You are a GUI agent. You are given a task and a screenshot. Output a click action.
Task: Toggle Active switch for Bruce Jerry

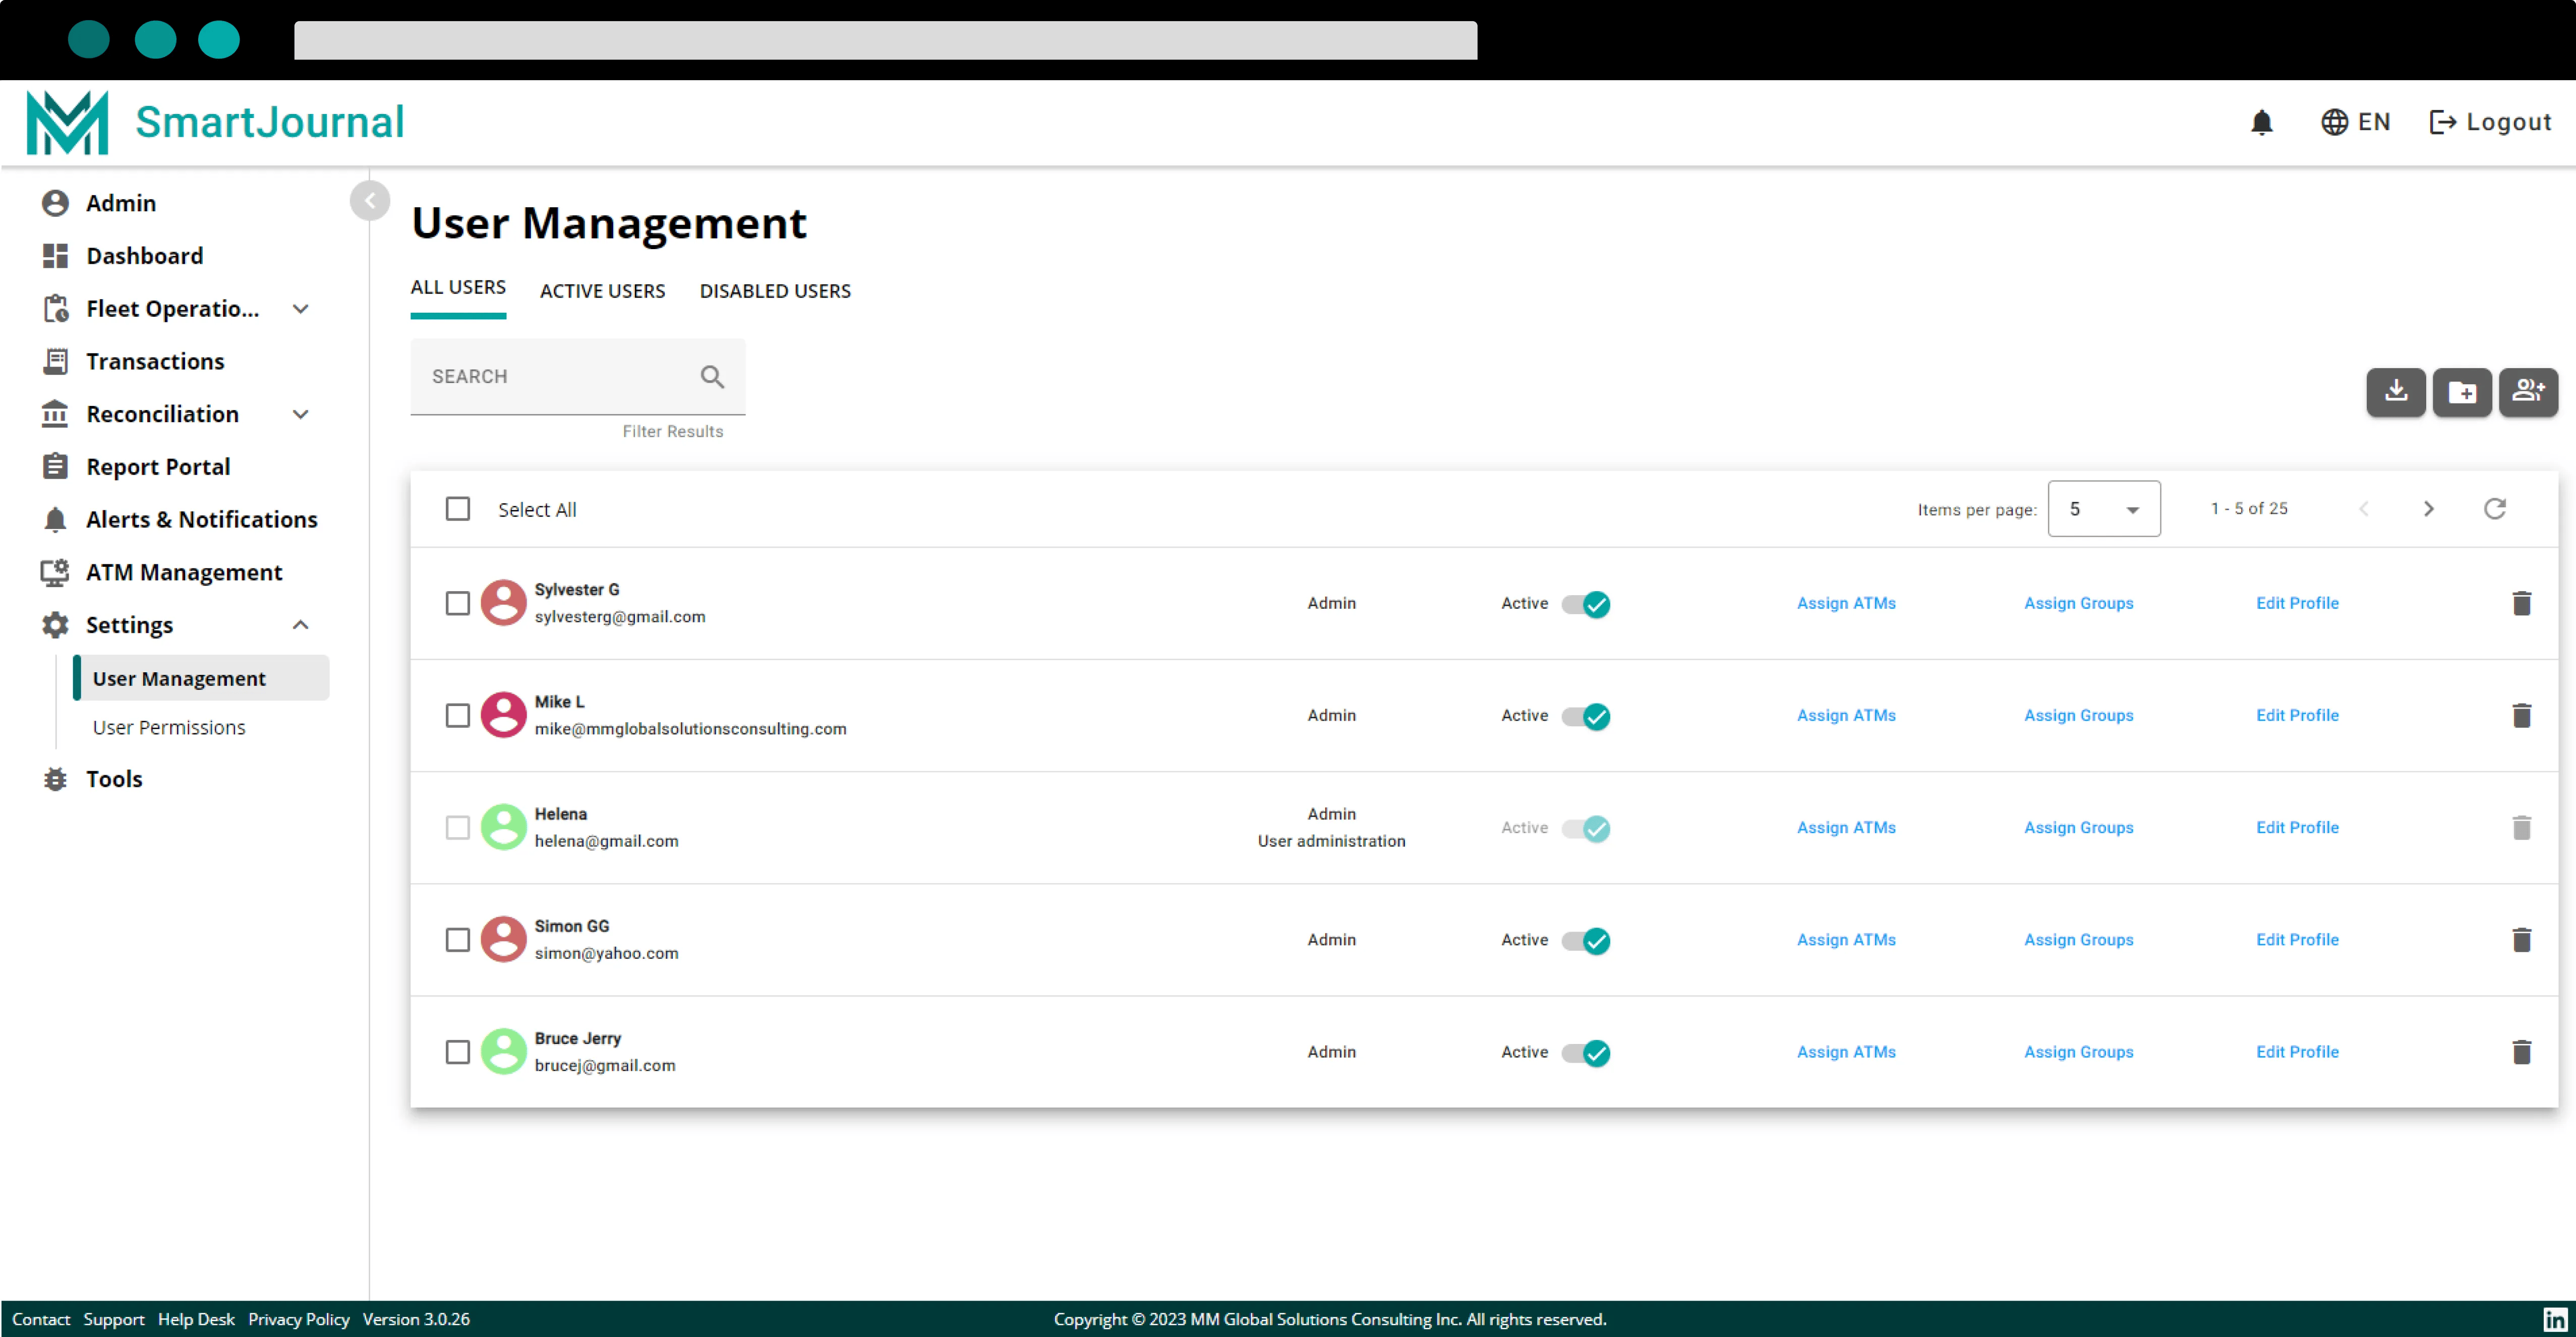[x=1585, y=1052]
